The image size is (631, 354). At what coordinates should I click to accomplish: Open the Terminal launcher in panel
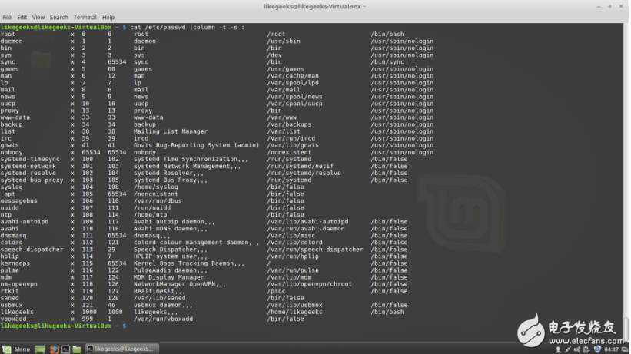(x=65, y=349)
